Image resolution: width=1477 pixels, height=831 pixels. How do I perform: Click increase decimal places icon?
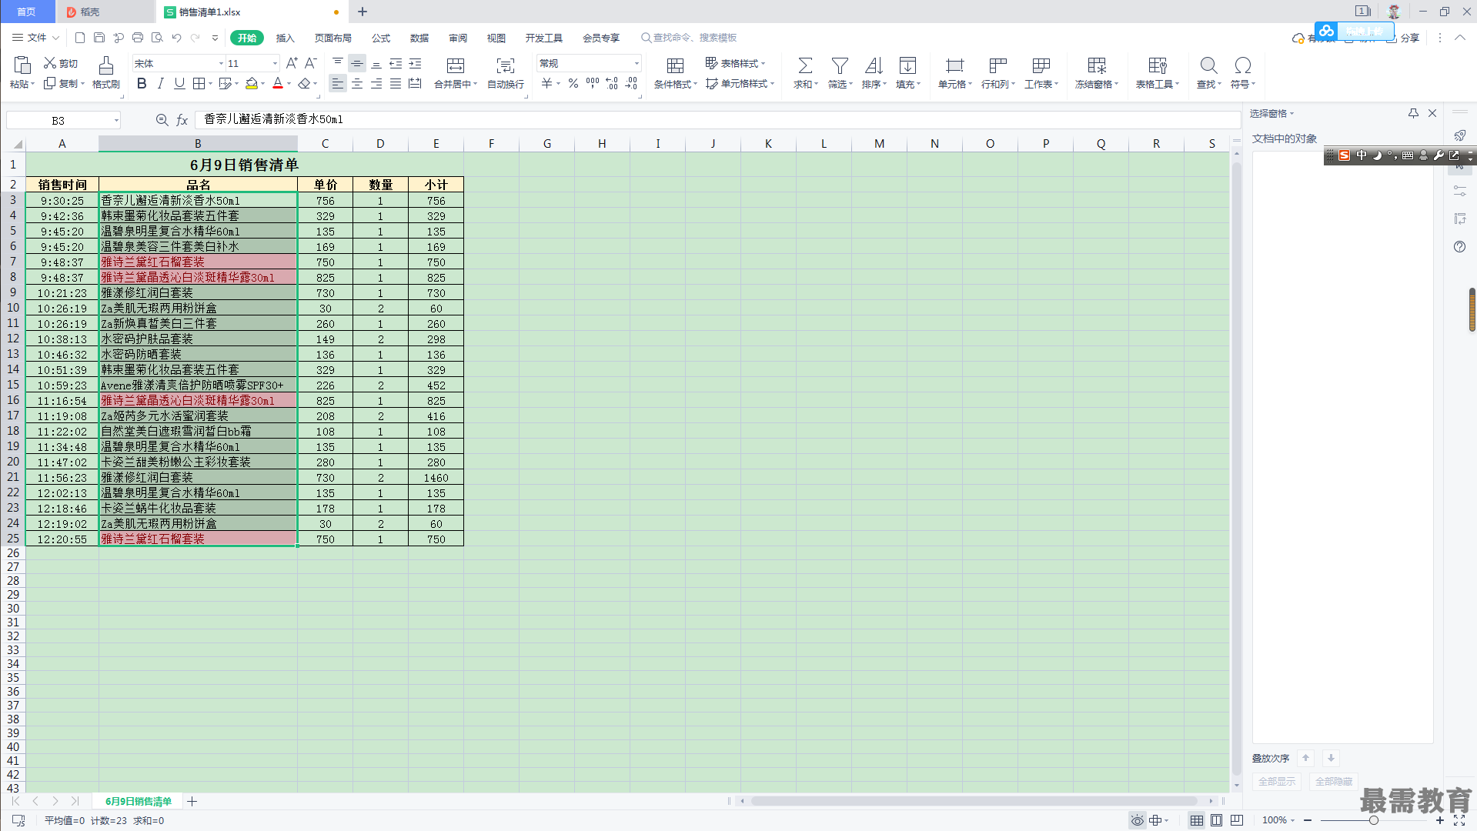(x=612, y=83)
